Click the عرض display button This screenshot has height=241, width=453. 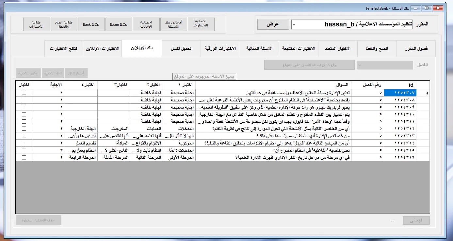tap(273, 24)
